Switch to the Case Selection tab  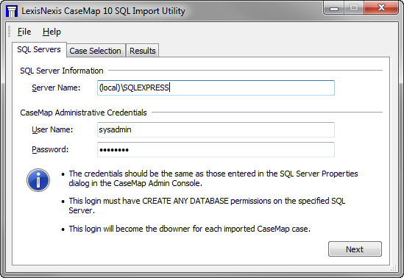[96, 51]
